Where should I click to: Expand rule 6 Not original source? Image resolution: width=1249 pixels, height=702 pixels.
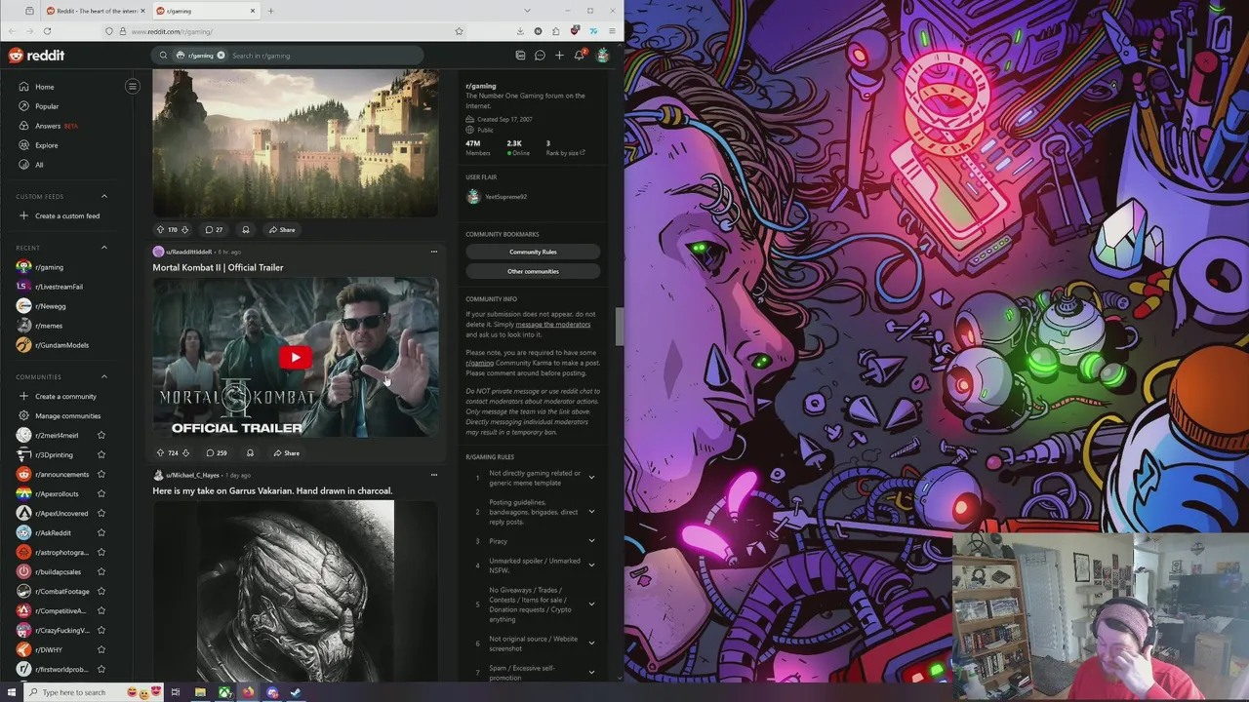tap(591, 643)
